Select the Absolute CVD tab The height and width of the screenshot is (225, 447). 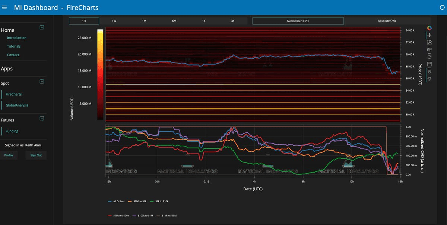point(387,21)
